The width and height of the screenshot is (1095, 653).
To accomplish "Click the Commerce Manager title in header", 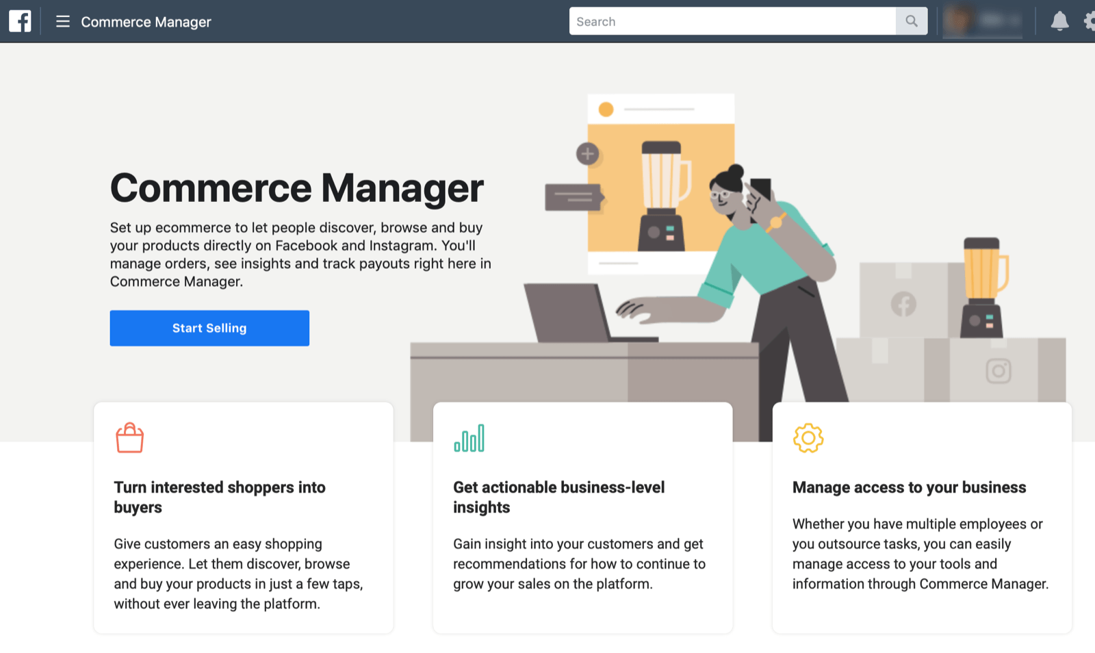I will [x=146, y=22].
